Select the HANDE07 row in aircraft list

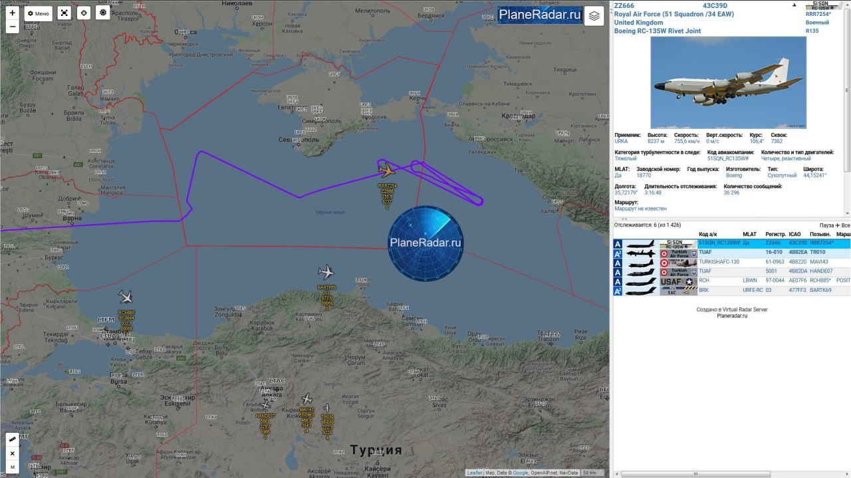pos(731,272)
